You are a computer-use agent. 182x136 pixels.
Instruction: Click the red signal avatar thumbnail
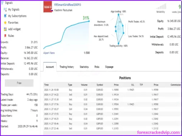(48, 7)
